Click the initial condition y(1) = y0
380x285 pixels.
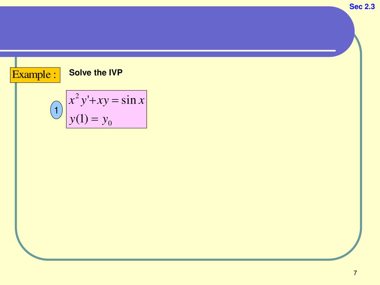(91, 119)
